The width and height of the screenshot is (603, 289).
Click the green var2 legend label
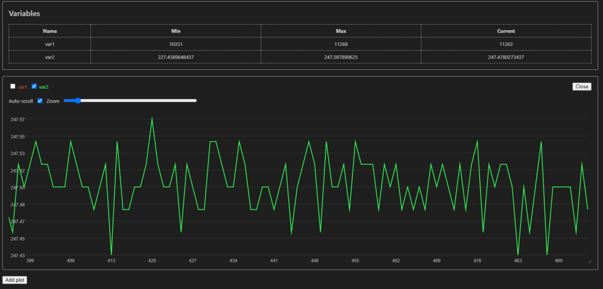tap(44, 87)
